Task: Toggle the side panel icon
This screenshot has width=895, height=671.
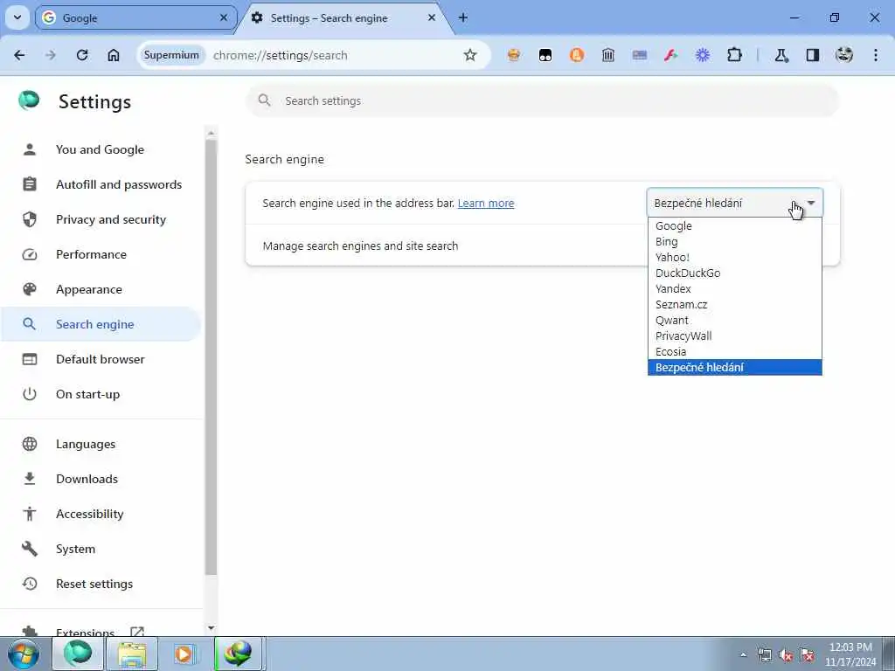Action: 813,55
